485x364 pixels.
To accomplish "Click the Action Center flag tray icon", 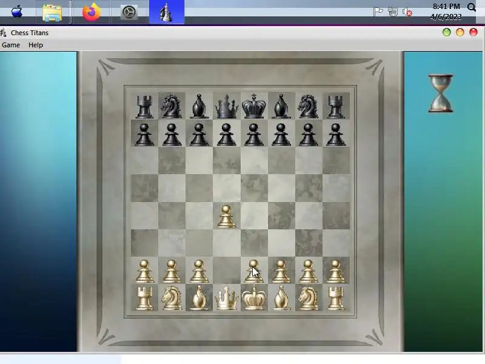I will pos(378,12).
